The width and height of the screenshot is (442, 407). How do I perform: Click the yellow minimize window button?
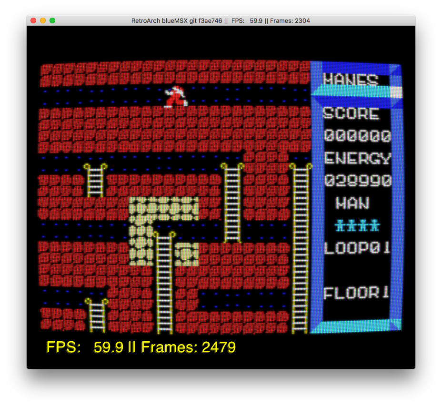tap(43, 20)
